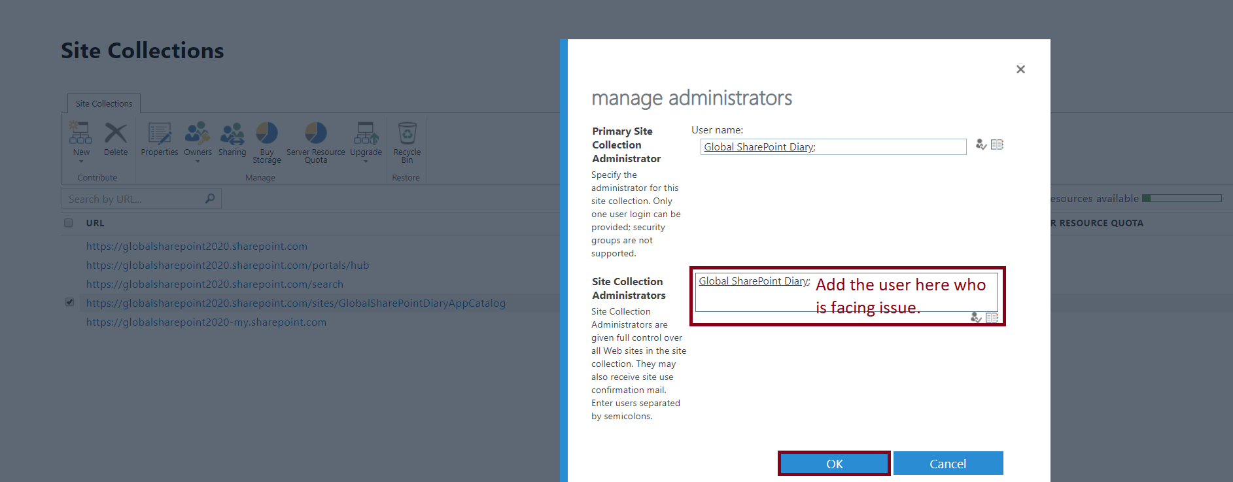Click the Owners ribbon icon
The width and height of the screenshot is (1233, 482).
198,133
